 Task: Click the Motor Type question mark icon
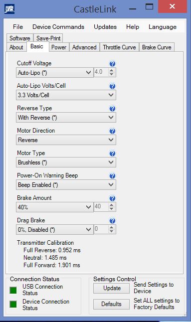[x=112, y=154]
